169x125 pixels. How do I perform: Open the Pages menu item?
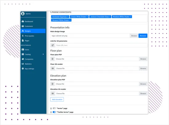click(33, 40)
